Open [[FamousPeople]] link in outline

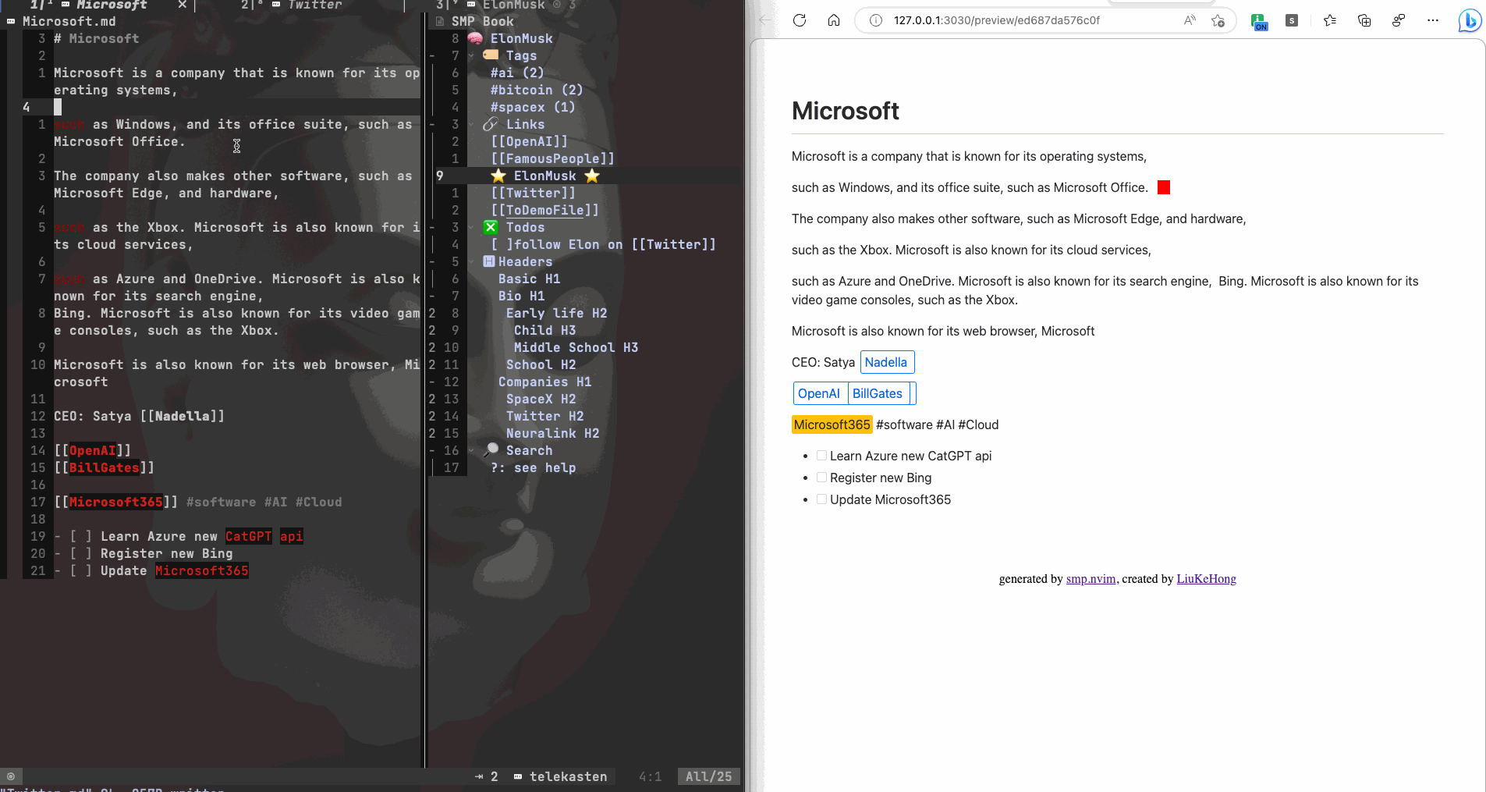(552, 158)
